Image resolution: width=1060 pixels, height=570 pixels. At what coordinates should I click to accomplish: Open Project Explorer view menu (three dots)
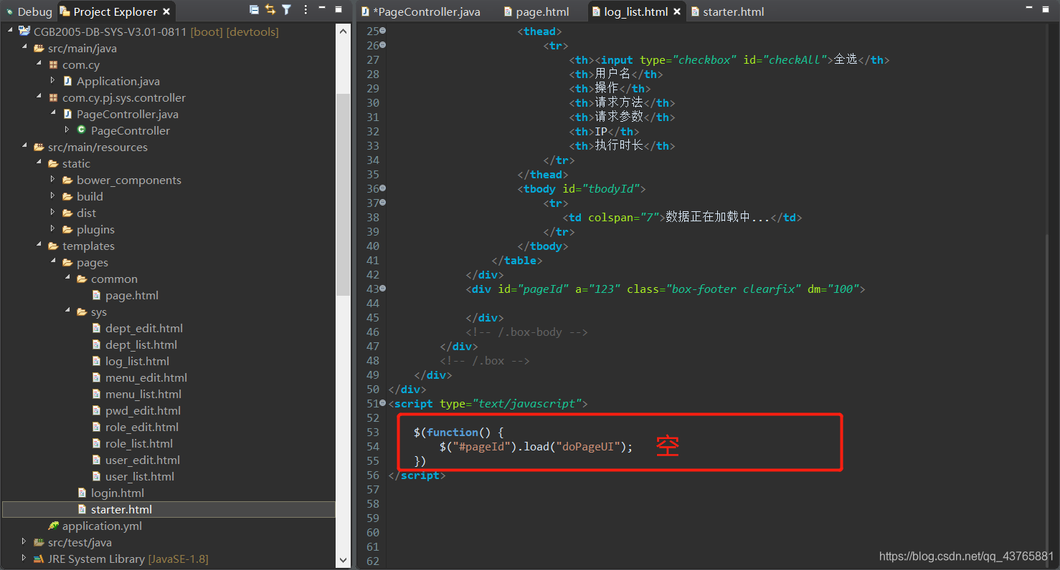click(306, 10)
